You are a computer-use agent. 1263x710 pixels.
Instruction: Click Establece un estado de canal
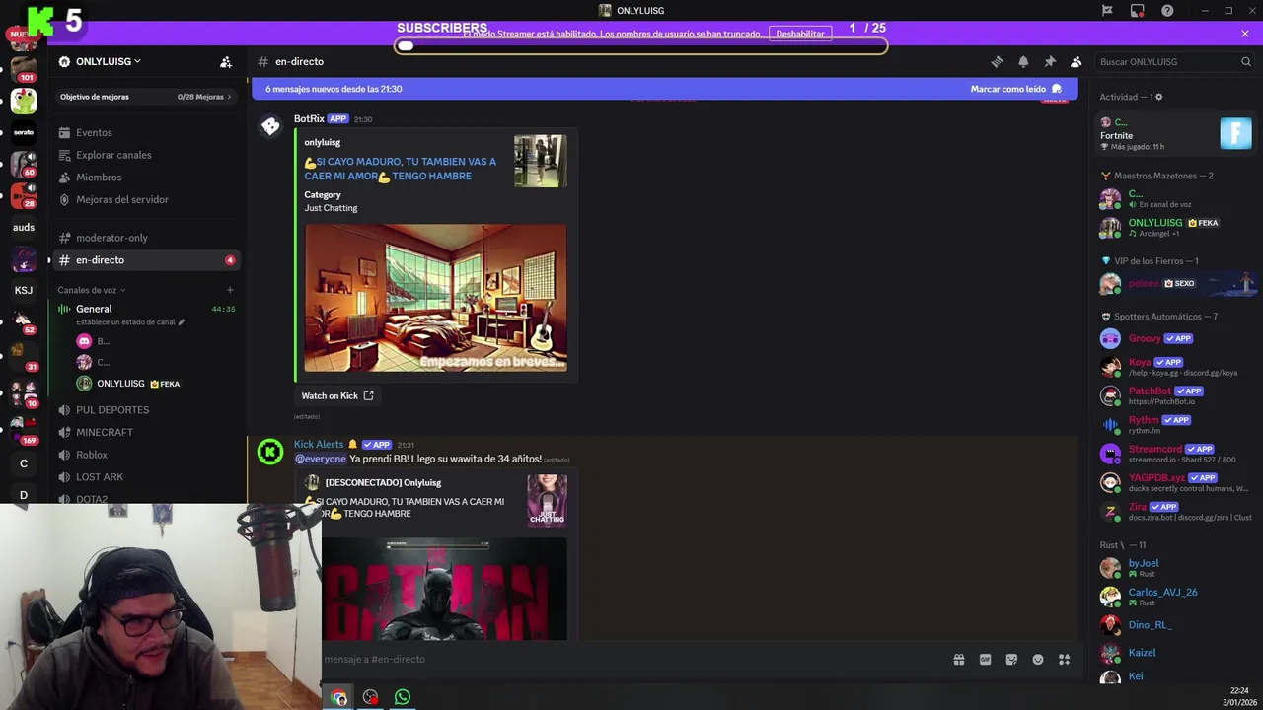[130, 322]
